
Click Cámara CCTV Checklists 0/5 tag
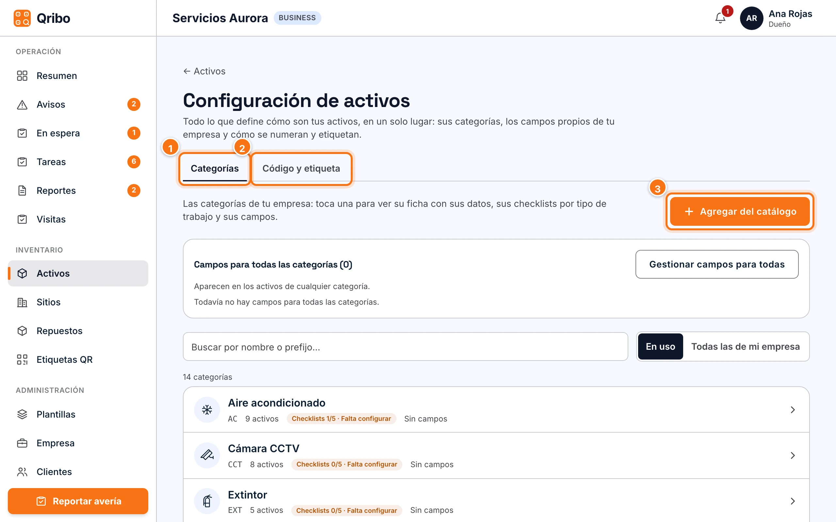346,464
